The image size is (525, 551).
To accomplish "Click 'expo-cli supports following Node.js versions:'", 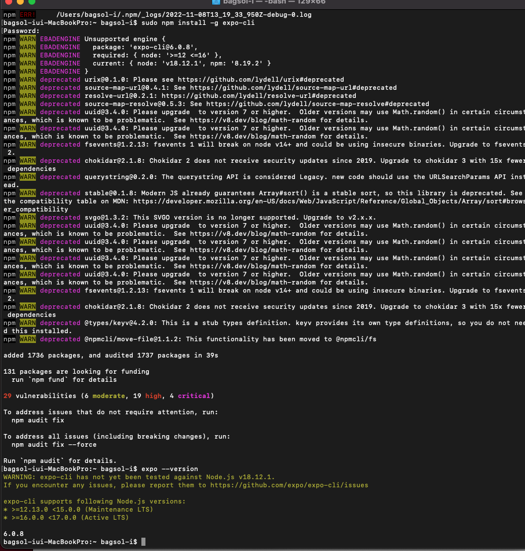I will click(x=94, y=501).
